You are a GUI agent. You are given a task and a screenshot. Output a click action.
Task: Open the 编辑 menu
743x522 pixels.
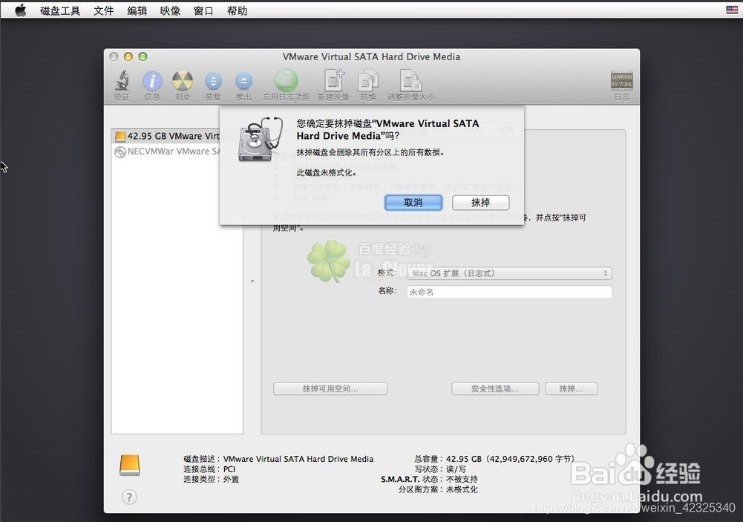[137, 10]
